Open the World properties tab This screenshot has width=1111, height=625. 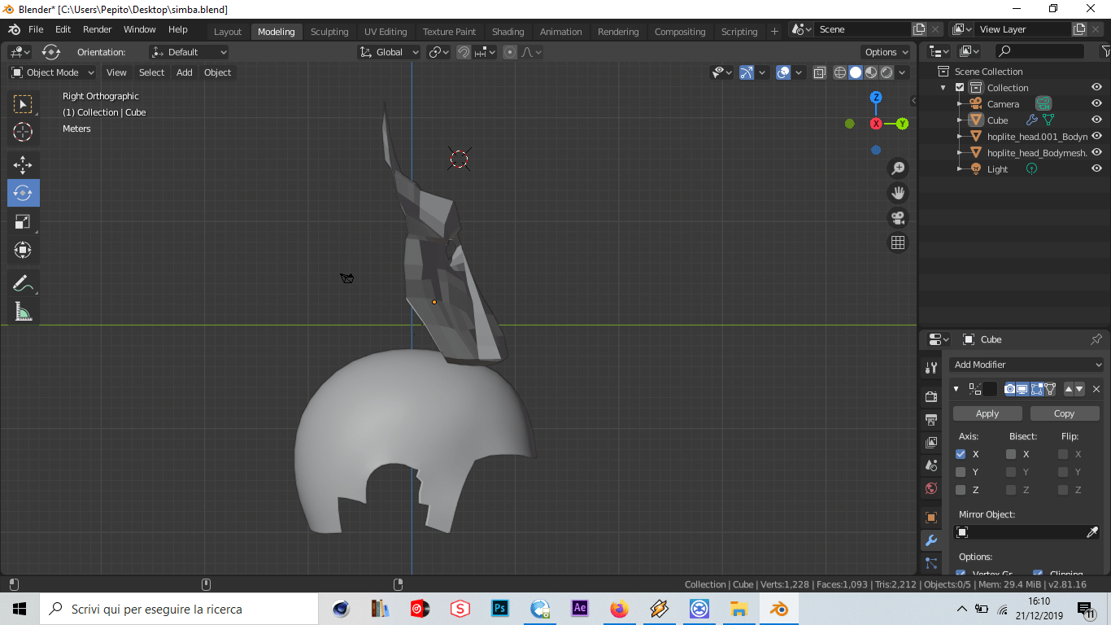pos(931,489)
